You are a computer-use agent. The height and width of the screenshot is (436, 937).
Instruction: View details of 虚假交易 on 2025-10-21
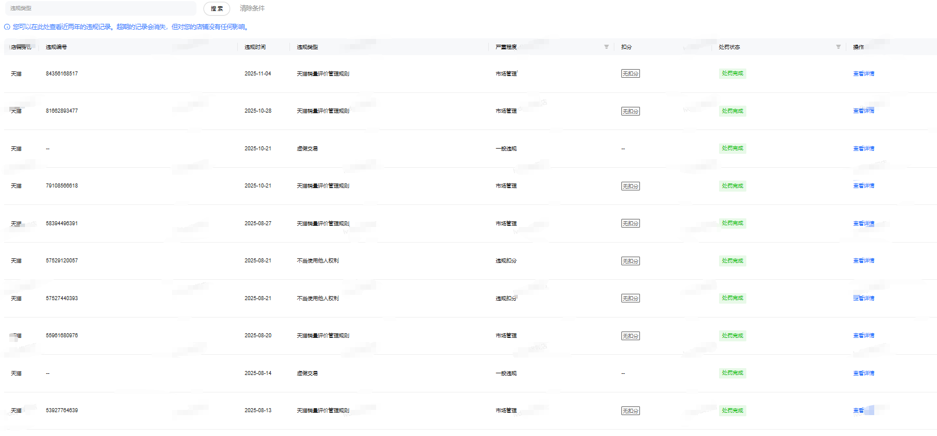pos(863,149)
